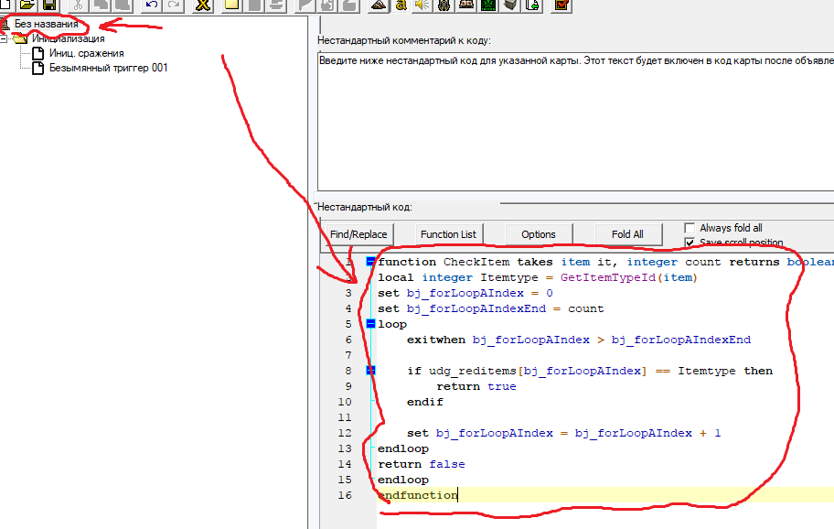Image resolution: width=834 pixels, height=529 pixels.
Task: Open the Sound Editor speaker icon
Action: coord(421,5)
